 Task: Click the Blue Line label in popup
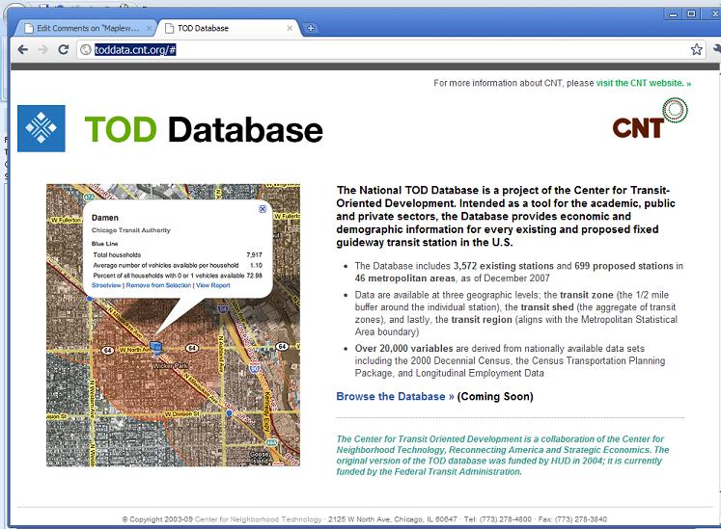[x=104, y=244]
